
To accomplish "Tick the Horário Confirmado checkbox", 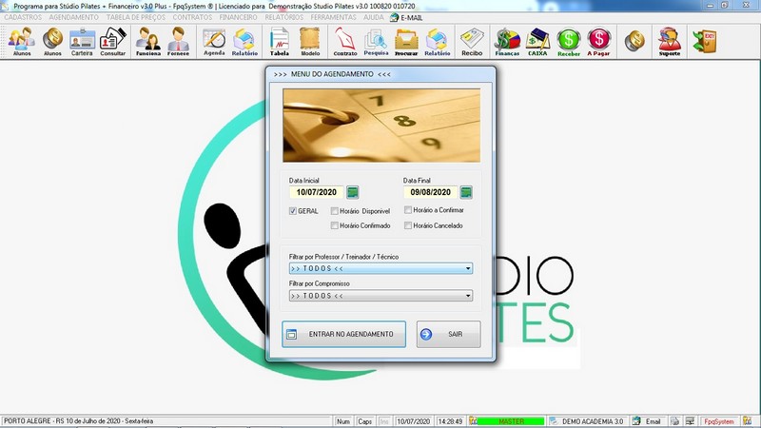I will point(335,225).
